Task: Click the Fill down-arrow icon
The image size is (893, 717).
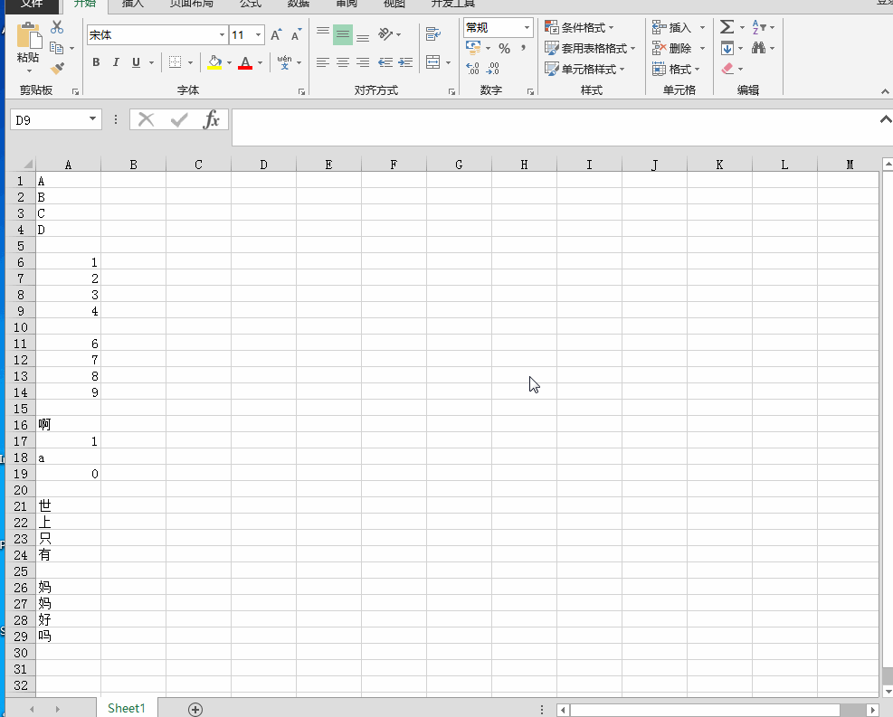Action: (x=727, y=48)
